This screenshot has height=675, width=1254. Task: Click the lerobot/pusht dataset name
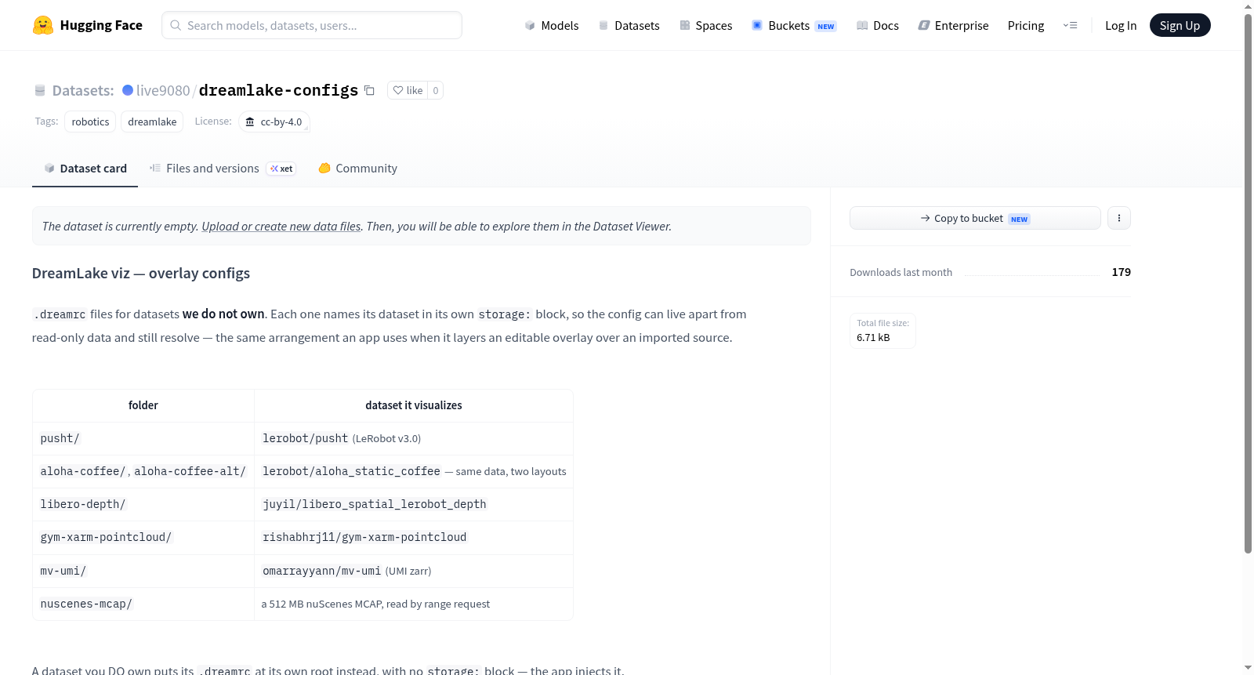(x=306, y=438)
